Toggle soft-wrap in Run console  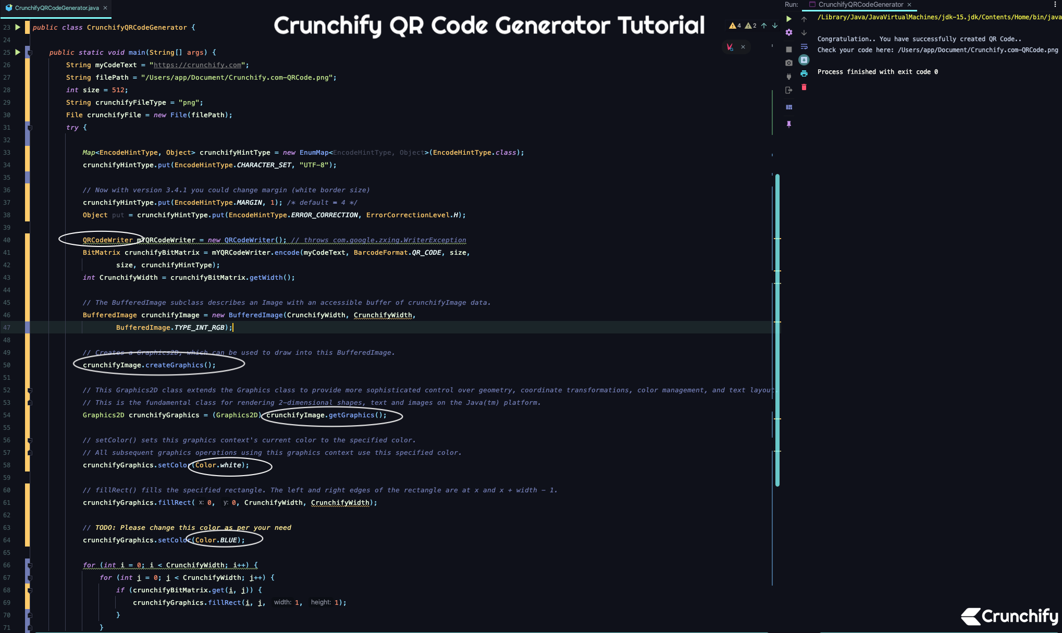pyautogui.click(x=804, y=46)
